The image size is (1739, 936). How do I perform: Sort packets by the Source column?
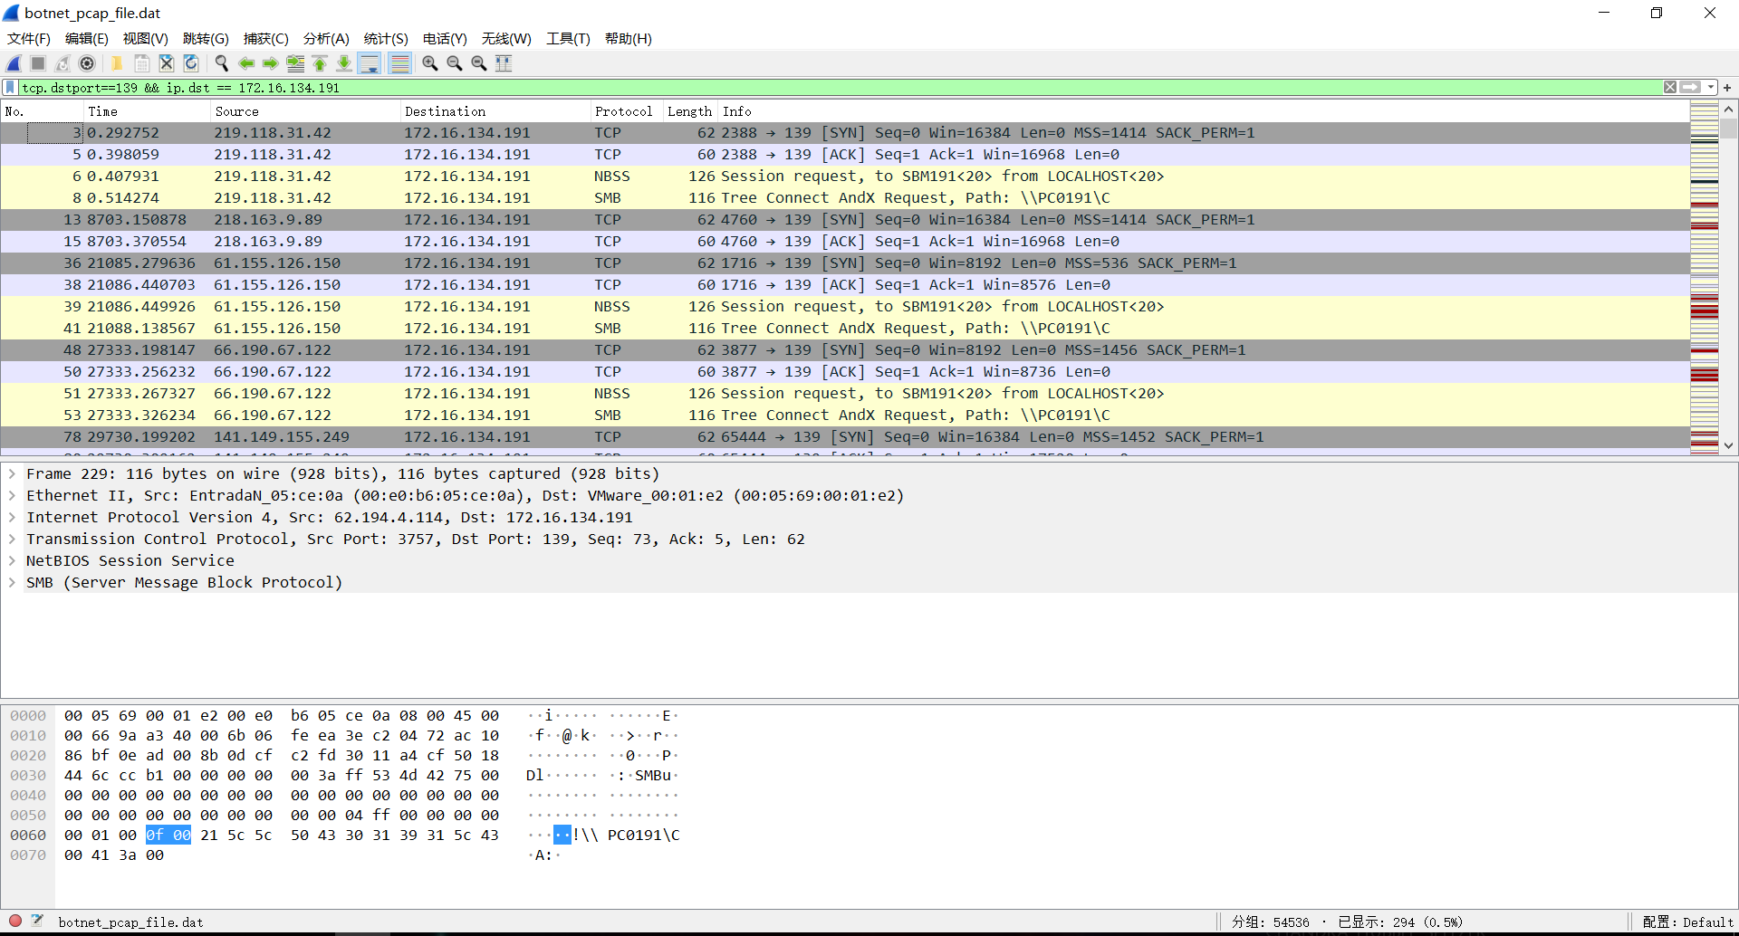(x=304, y=111)
